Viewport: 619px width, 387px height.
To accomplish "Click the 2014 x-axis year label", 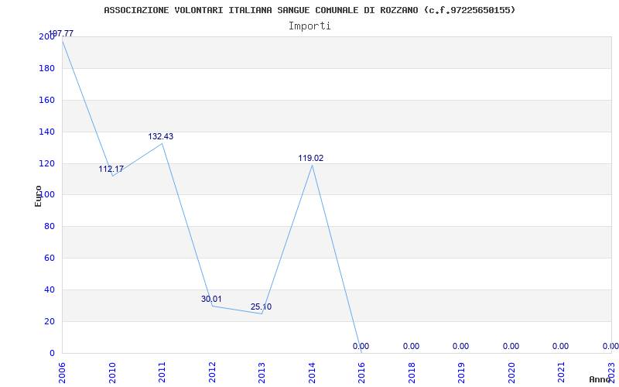I will [x=313, y=373].
